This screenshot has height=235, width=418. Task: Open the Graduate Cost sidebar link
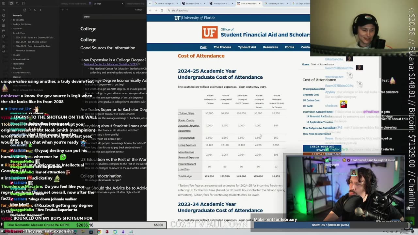point(311,95)
